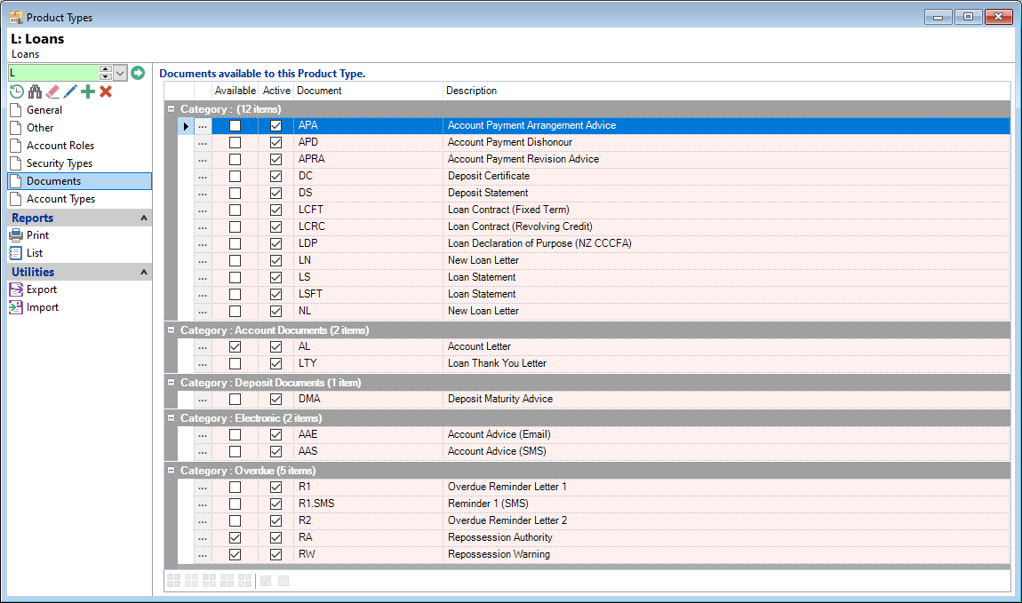
Task: Collapse the Utilities section chevron
Action: point(144,273)
